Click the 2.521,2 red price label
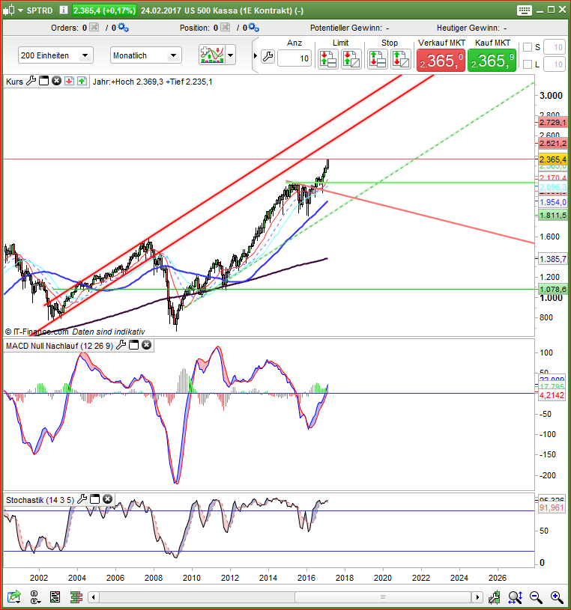This screenshot has width=571, height=610. point(552,143)
